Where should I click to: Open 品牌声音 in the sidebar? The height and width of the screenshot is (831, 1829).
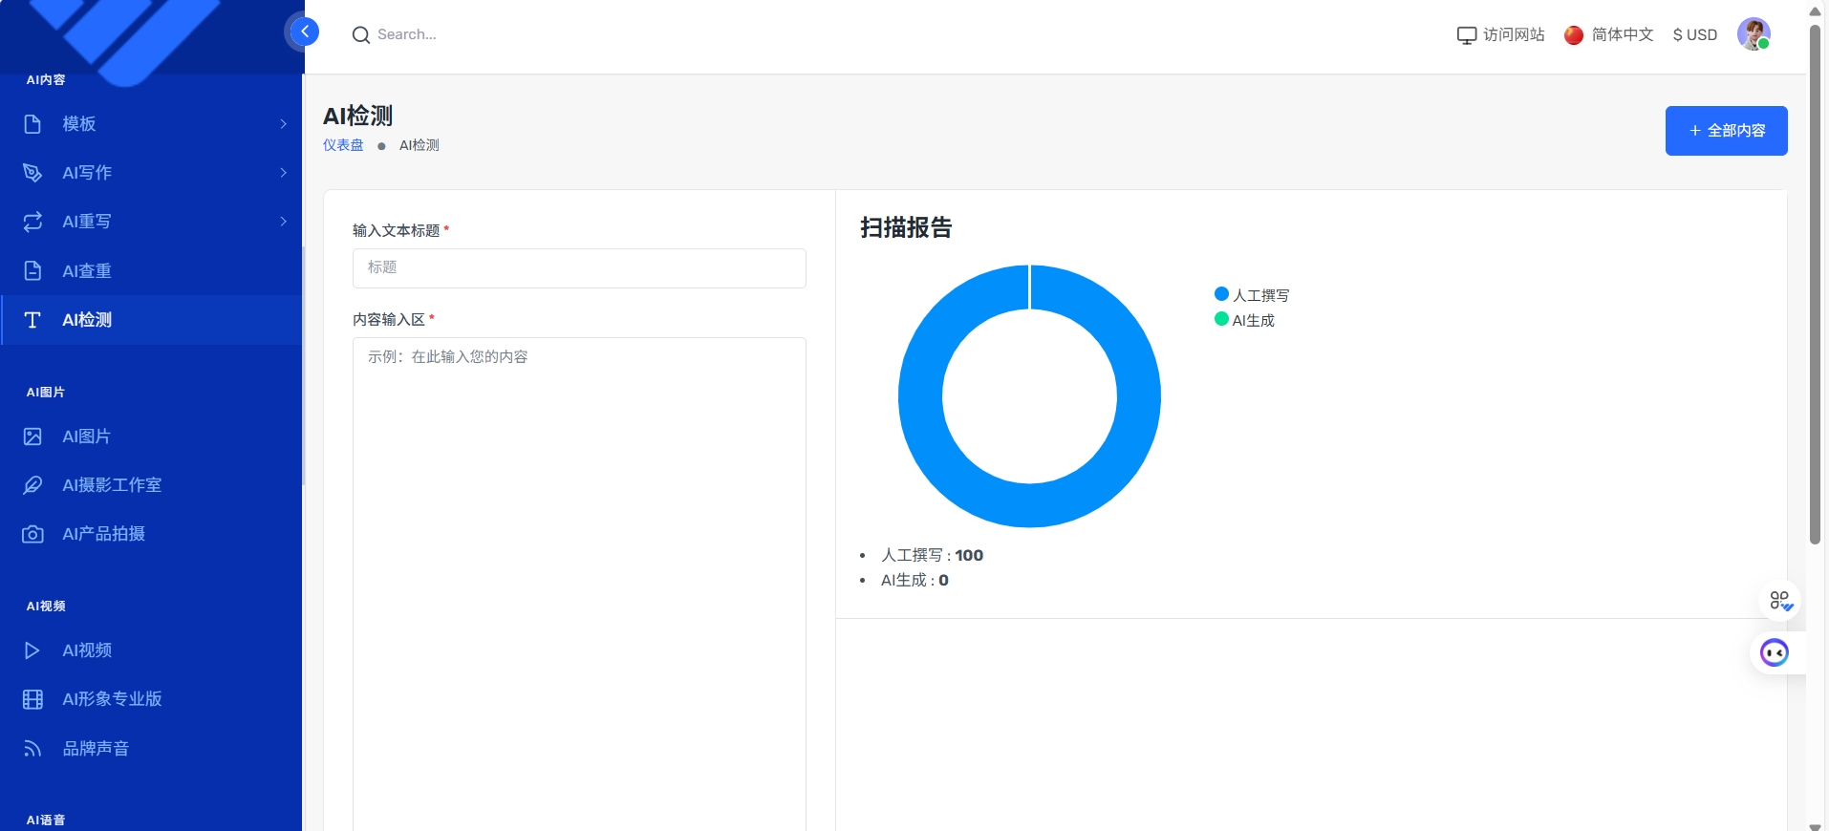pos(96,749)
